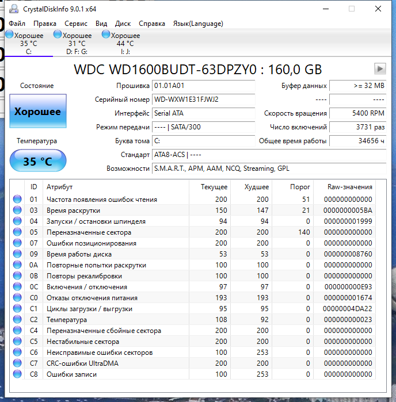Click status orb for disk C:

(9, 35)
